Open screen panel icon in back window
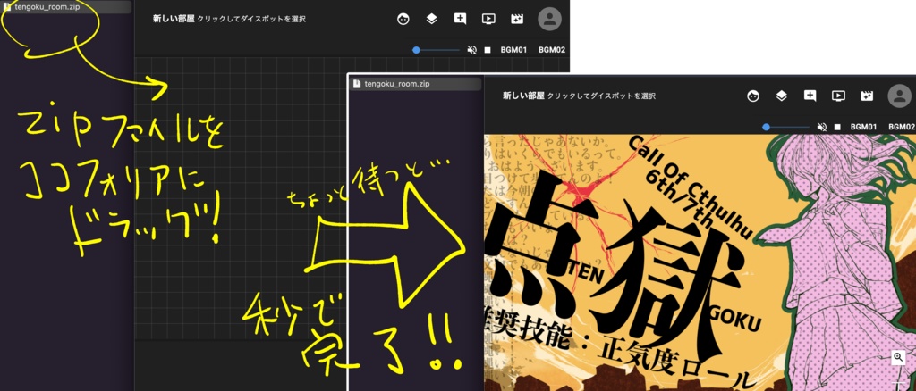 [488, 19]
